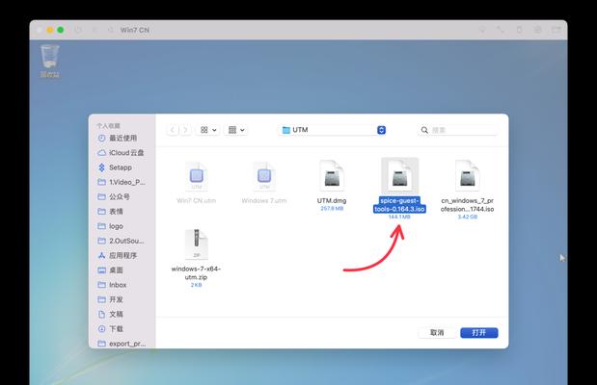The width and height of the screenshot is (597, 385).
Task: Select the UTM.dmg file icon
Action: point(332,176)
